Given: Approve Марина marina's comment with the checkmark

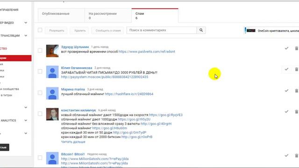Looking at the screenshot, I should 286,91.
